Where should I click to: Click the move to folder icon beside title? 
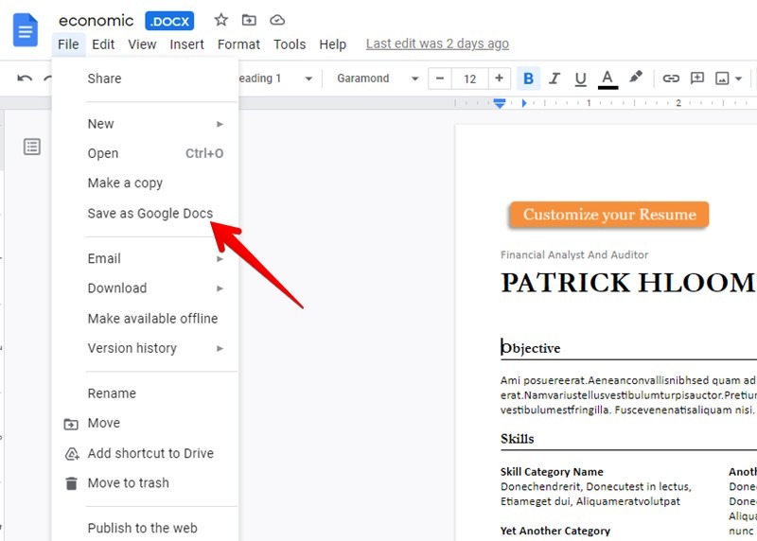(249, 20)
